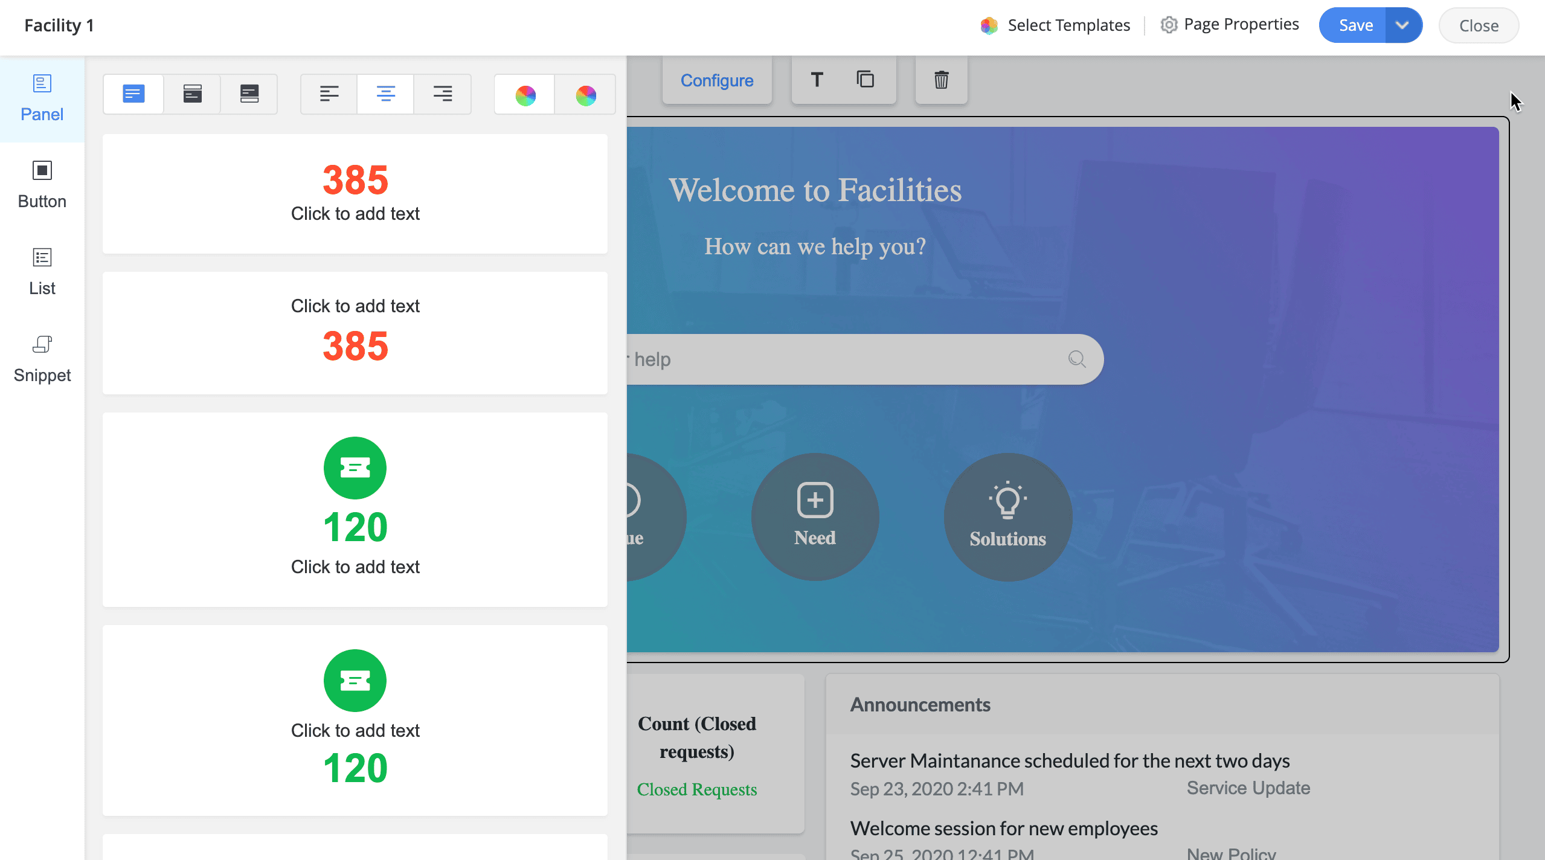Open the Button sidebar section

pos(42,185)
